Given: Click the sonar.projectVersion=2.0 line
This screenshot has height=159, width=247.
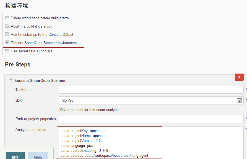Looking at the screenshot, I should click(80, 141).
